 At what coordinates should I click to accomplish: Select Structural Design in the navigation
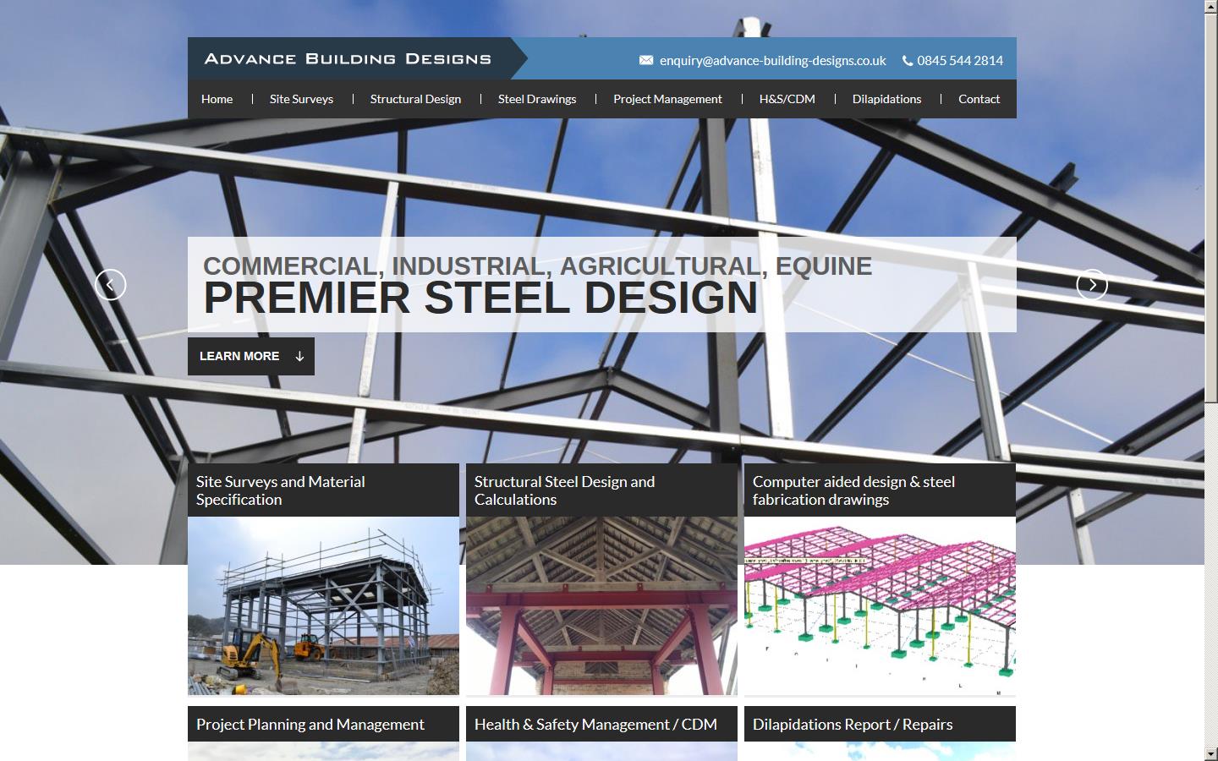click(x=415, y=99)
